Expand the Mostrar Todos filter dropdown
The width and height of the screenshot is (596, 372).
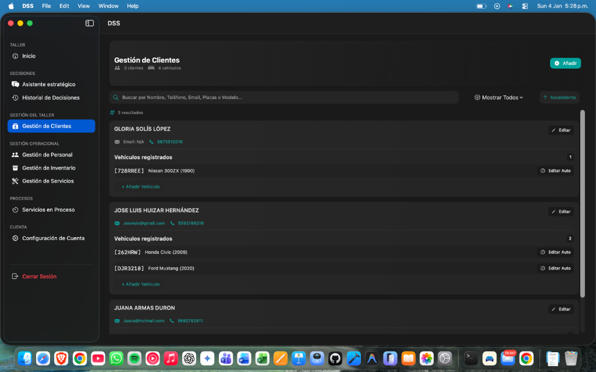[x=499, y=98]
